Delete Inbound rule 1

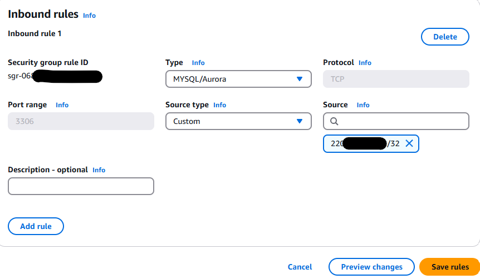[x=444, y=37]
